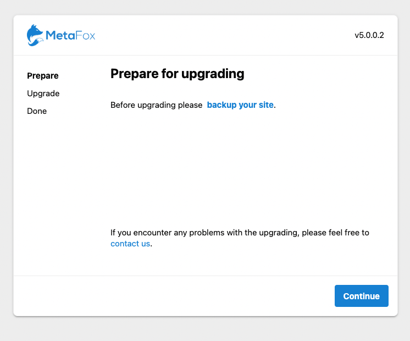Click the MetaFox fox logo icon
The height and width of the screenshot is (341, 410).
(x=35, y=35)
